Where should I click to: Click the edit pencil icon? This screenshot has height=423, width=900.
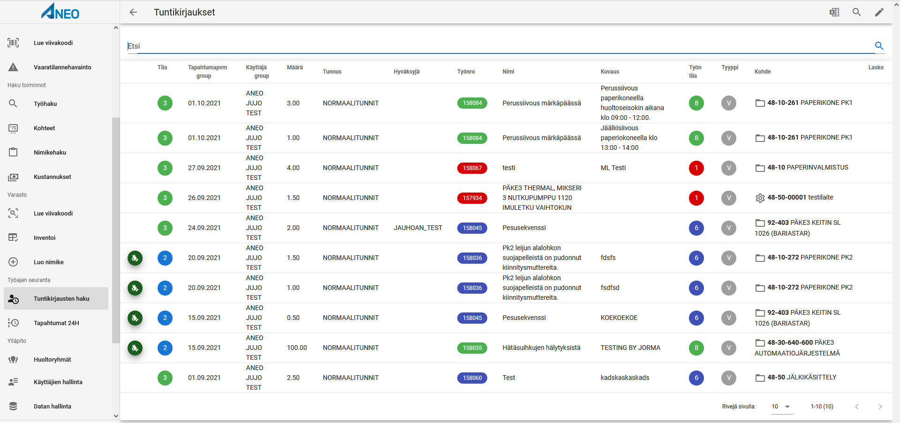(x=879, y=12)
